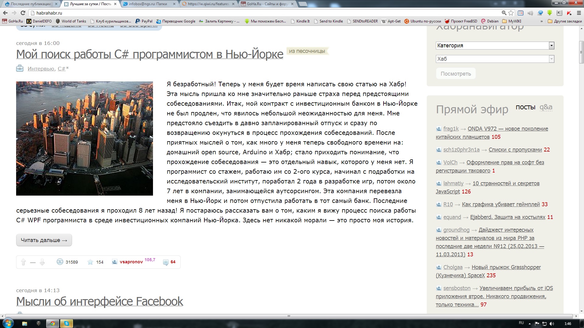
Task: Open user groundhog's profile
Action: [x=456, y=230]
